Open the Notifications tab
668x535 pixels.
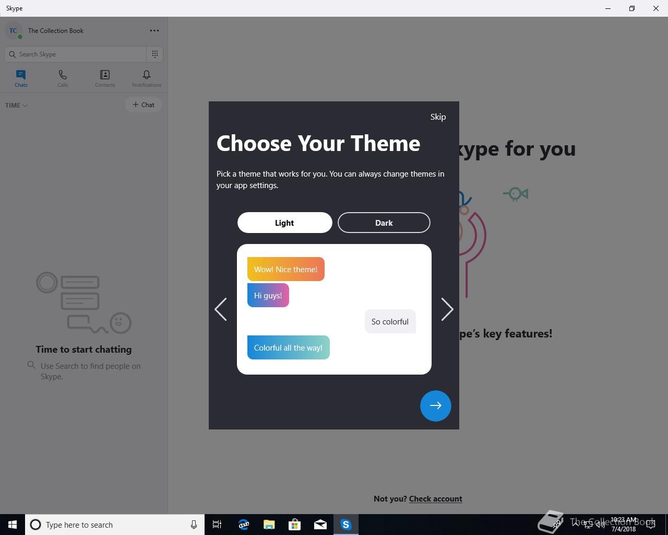pyautogui.click(x=147, y=78)
